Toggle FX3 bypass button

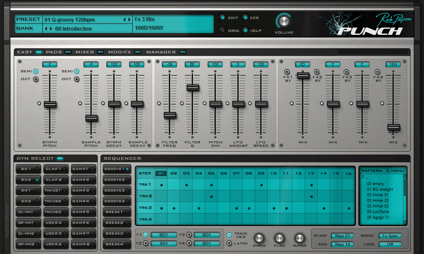click(x=346, y=72)
